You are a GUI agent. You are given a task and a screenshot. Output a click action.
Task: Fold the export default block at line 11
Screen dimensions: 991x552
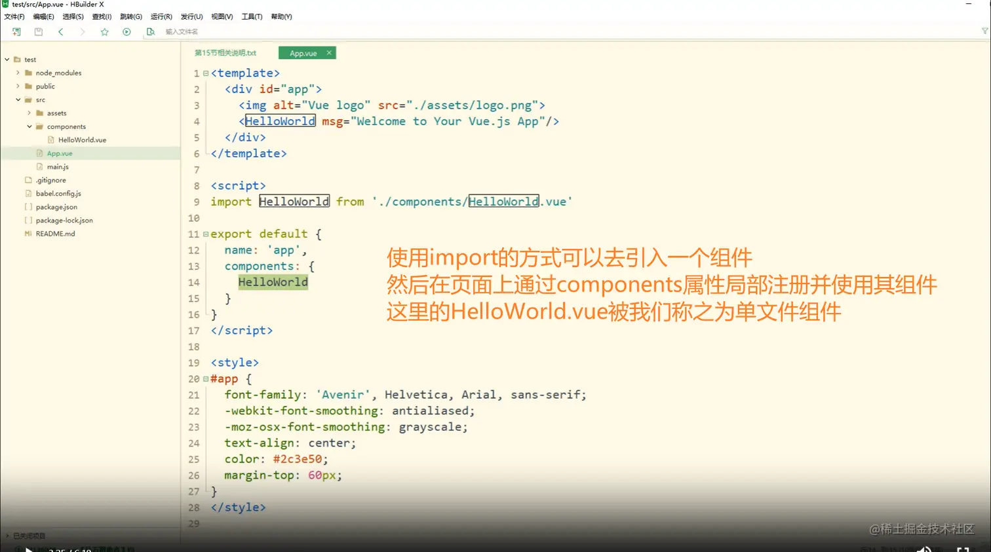point(206,234)
